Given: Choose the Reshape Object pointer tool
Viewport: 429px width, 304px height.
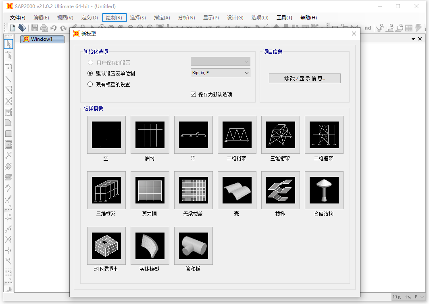Looking at the screenshot, I should click(x=8, y=55).
